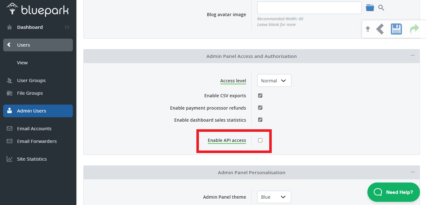Open the Admin Panel theme dropdown
This screenshot has height=205, width=426.
point(274,197)
